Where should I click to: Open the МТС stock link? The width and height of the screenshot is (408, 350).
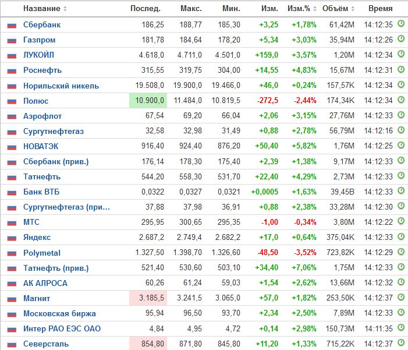[31, 222]
